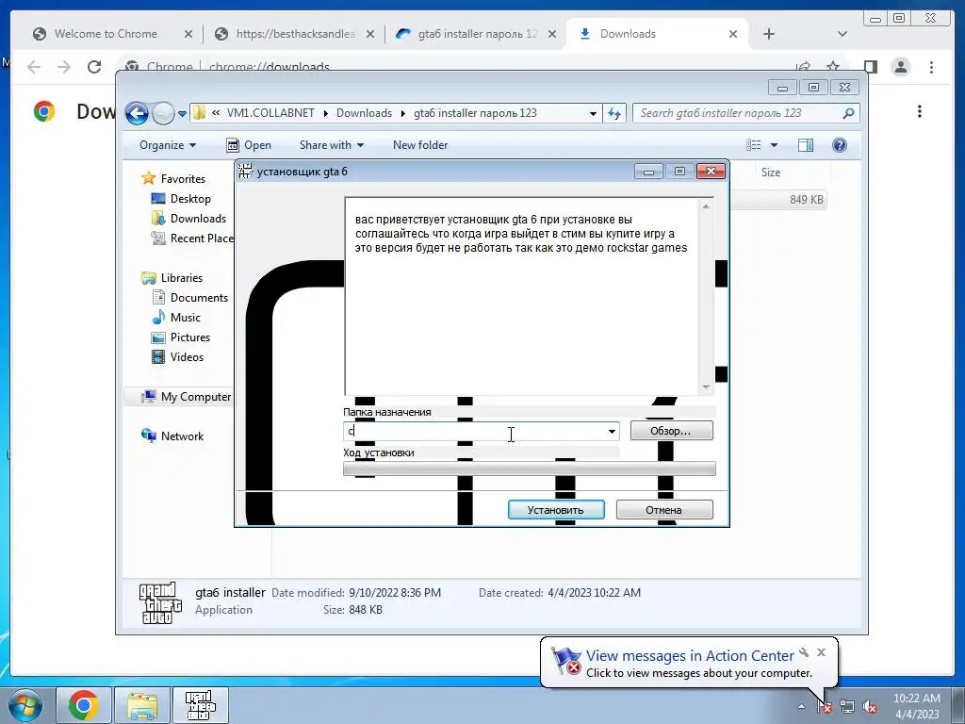965x724 pixels.
Task: Click the Change your view icon
Action: pyautogui.click(x=754, y=145)
